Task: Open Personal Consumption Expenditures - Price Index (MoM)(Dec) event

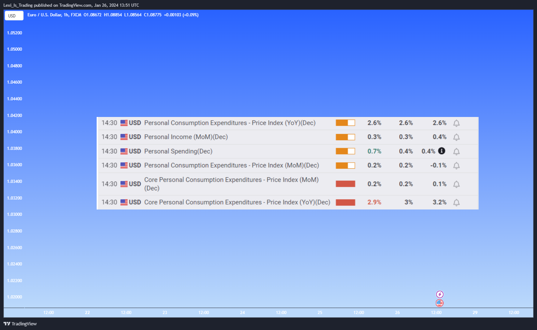Action: (232, 165)
